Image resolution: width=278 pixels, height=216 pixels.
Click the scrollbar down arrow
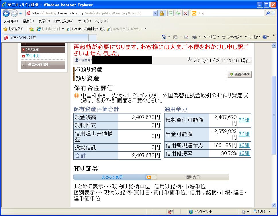(274, 205)
